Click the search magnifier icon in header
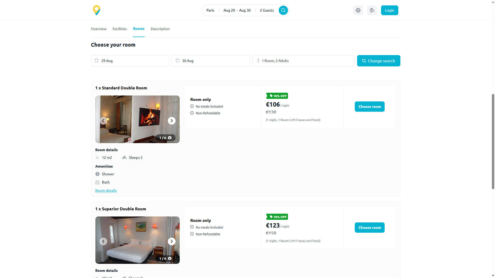The width and height of the screenshot is (495, 278). tap(283, 10)
